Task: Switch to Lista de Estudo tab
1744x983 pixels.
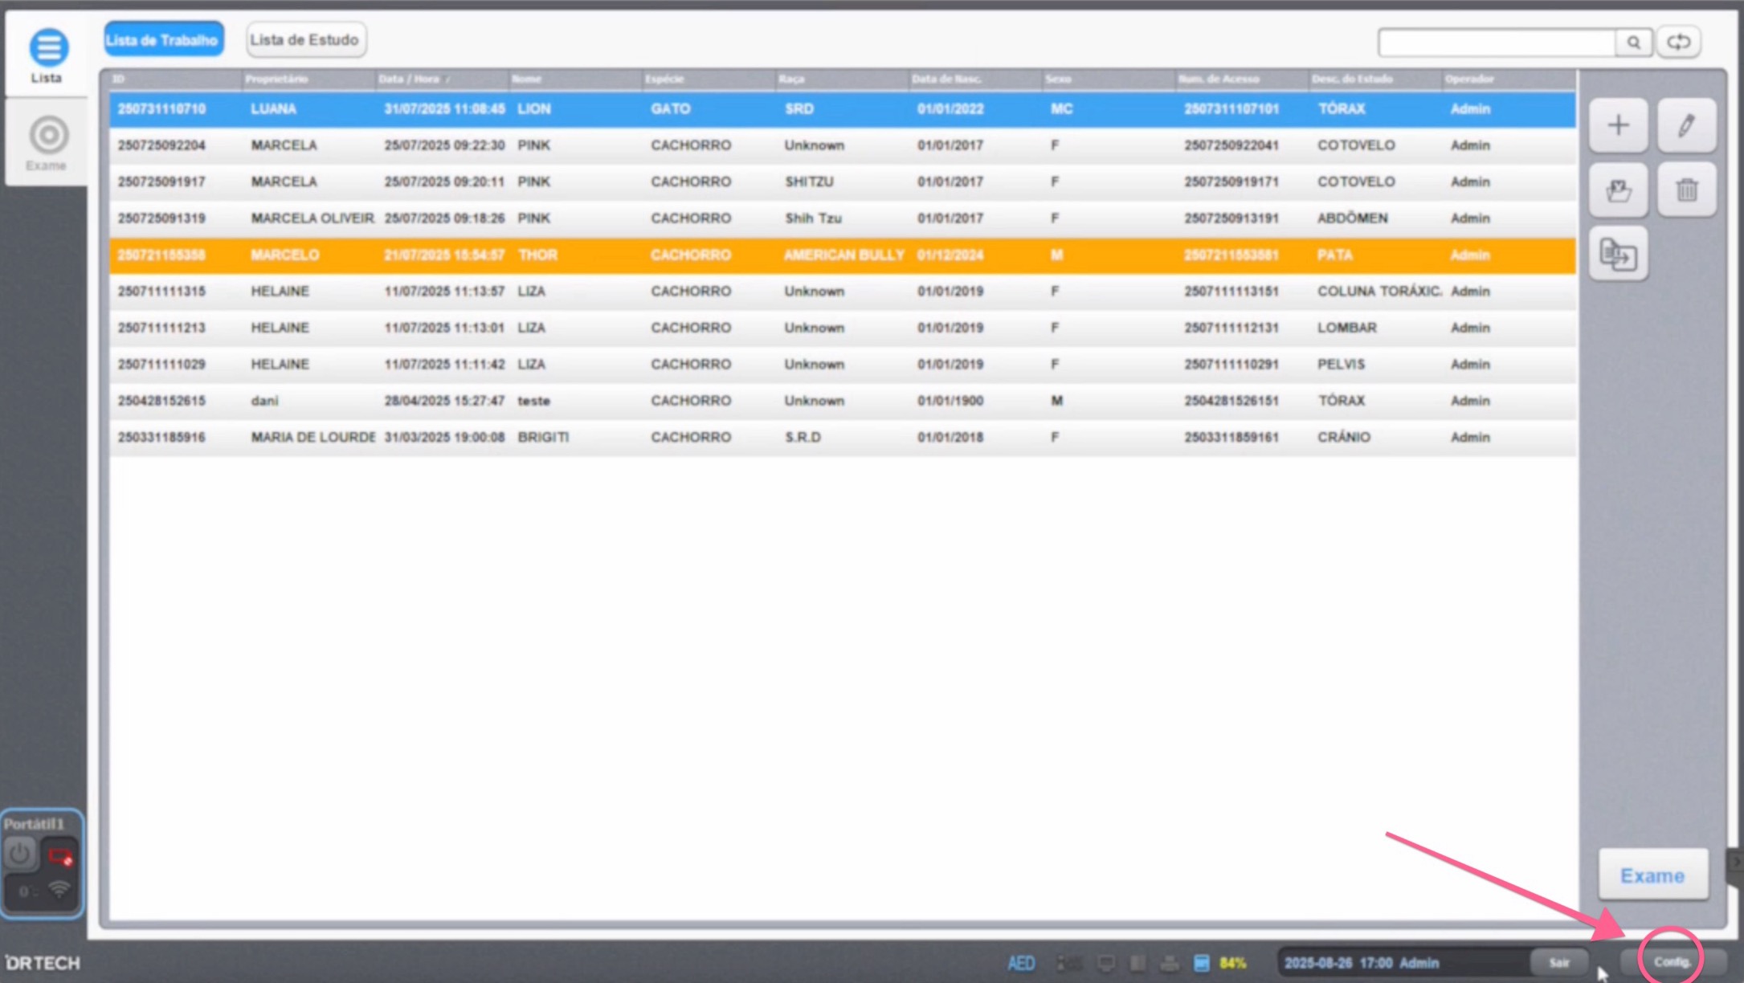Action: [305, 39]
